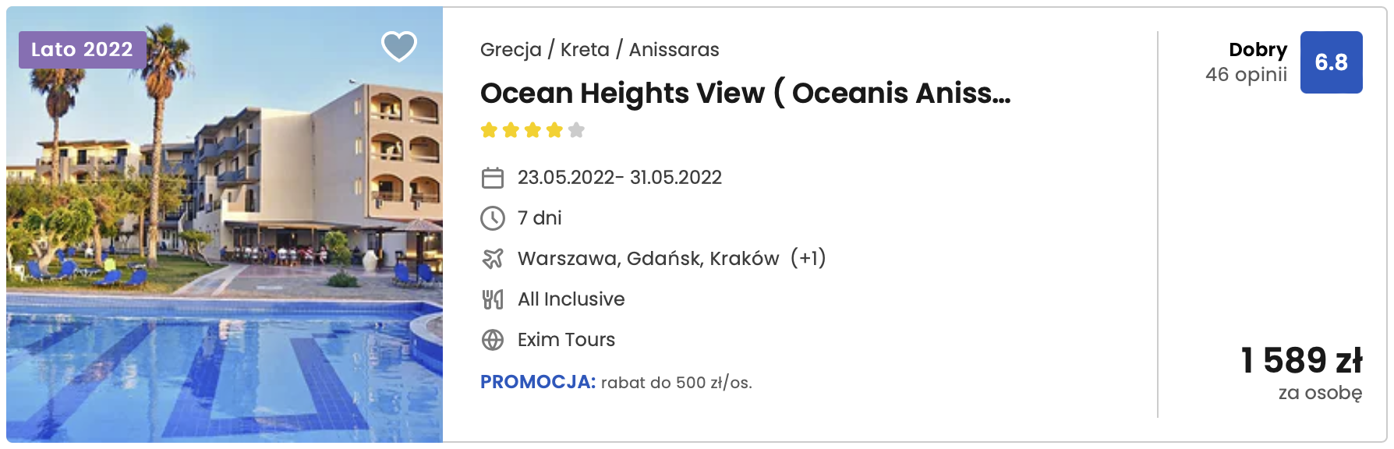Image resolution: width=1394 pixels, height=449 pixels.
Task: Open the Ocean Heights View hotel title
Action: pyautogui.click(x=745, y=93)
